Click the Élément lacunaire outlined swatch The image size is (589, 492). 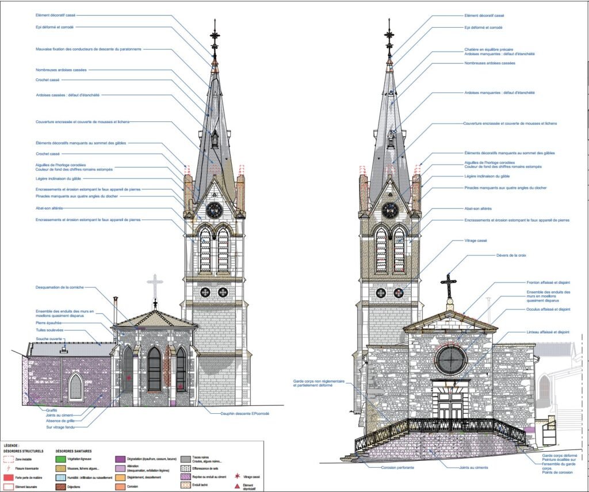point(8,487)
